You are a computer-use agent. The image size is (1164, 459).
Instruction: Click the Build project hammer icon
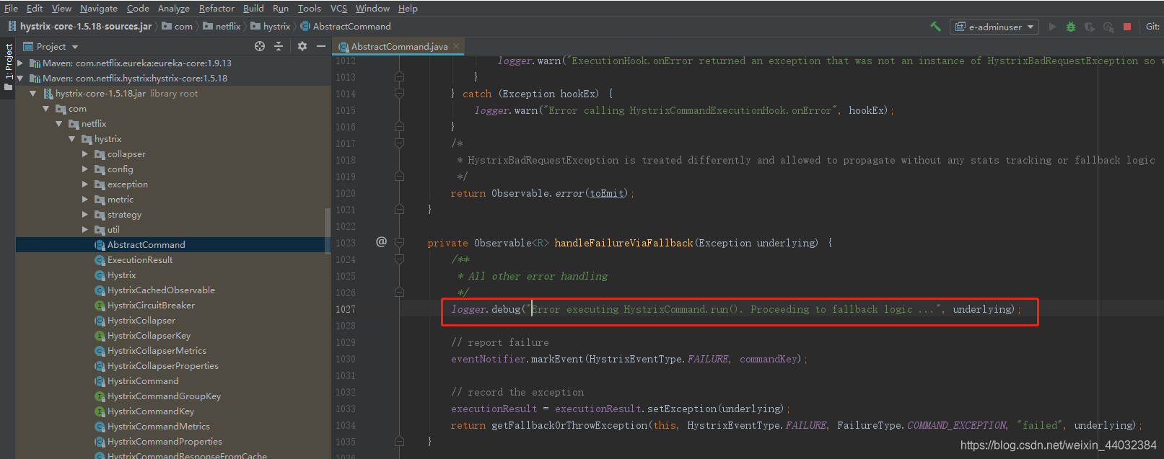tap(935, 27)
